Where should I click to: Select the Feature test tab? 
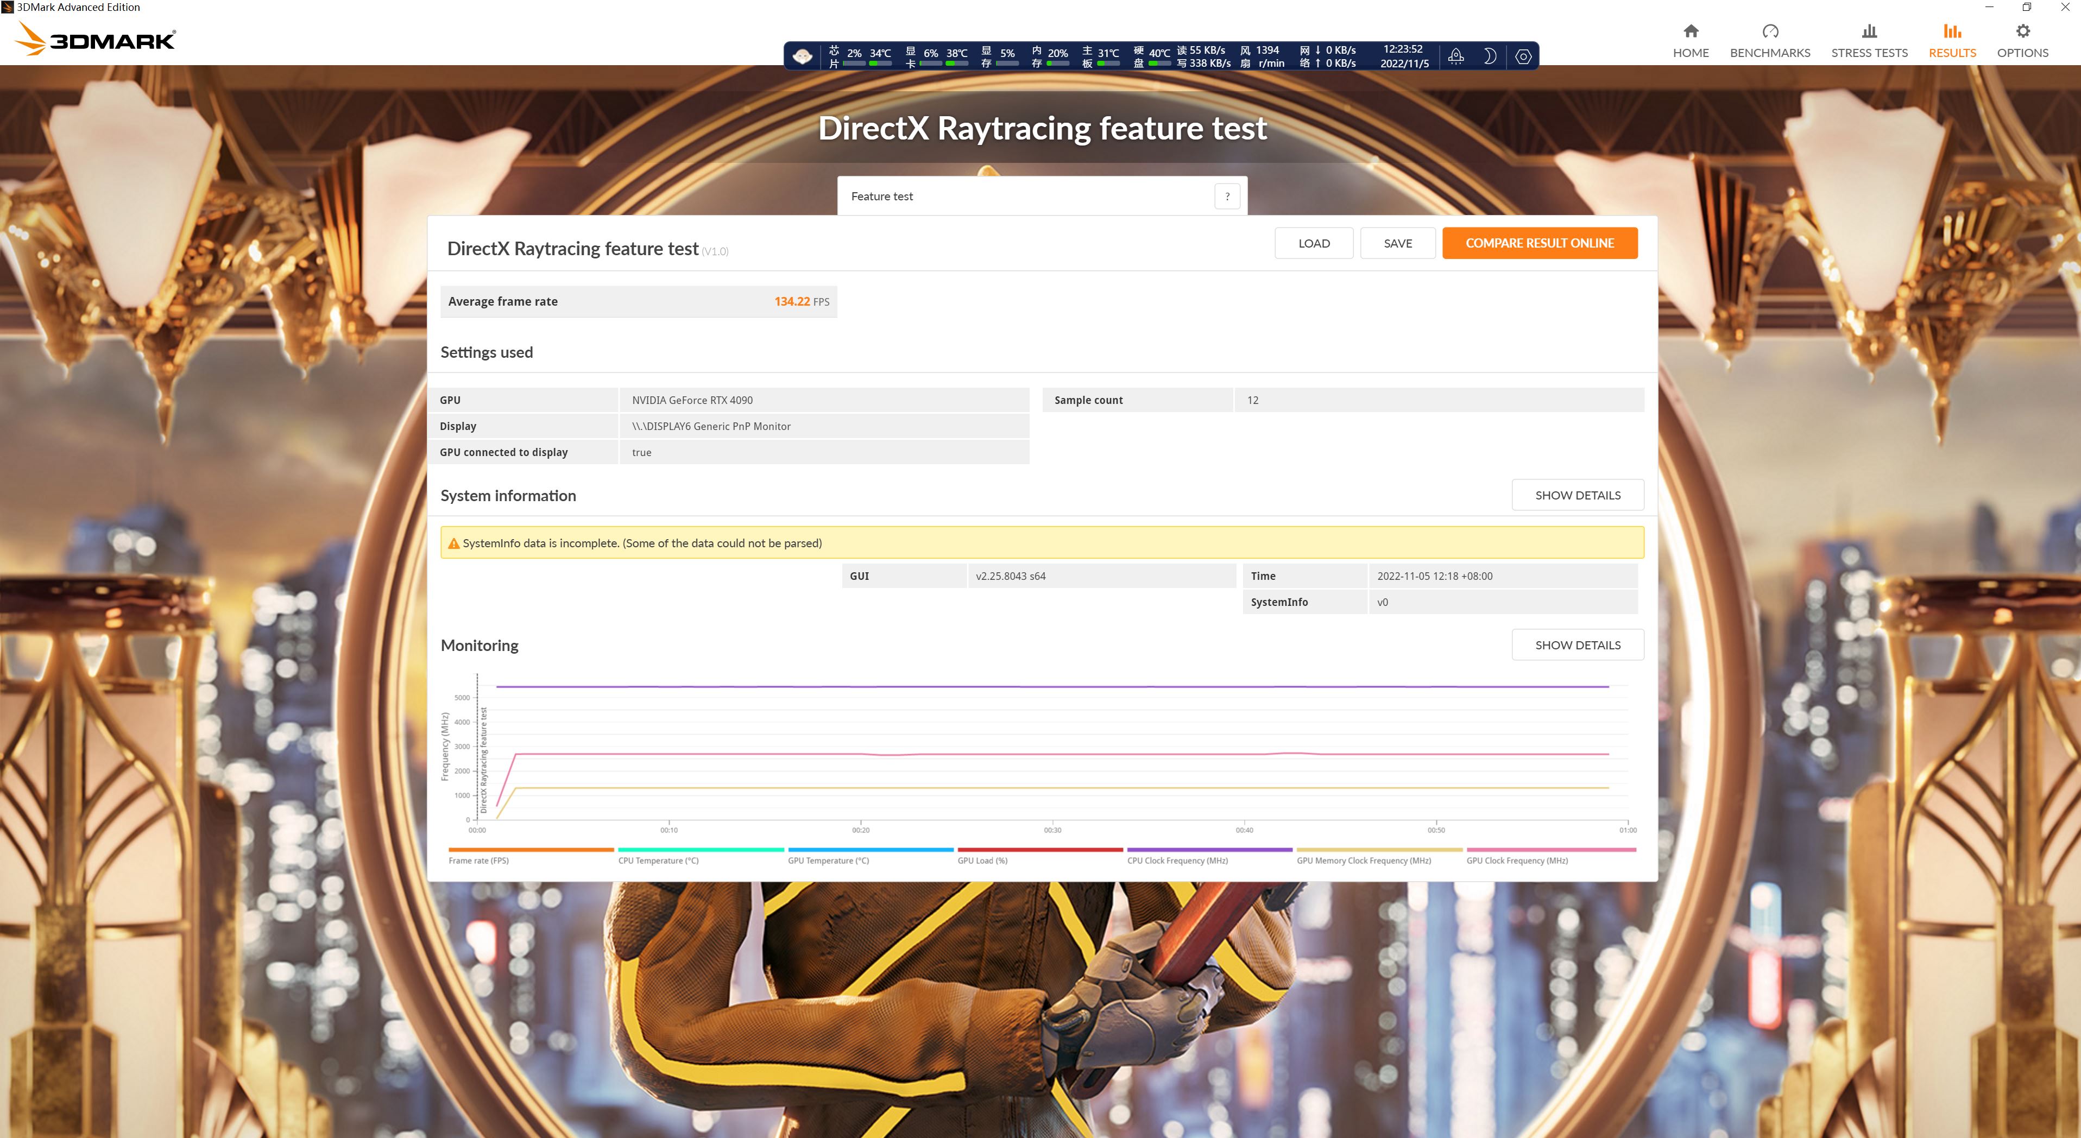click(x=1042, y=196)
